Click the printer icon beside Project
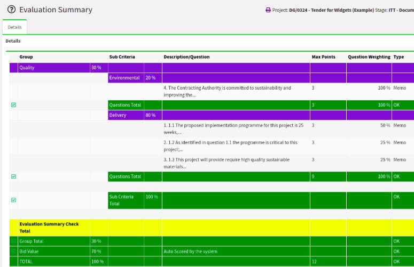The width and height of the screenshot is (414, 267). pyautogui.click(x=268, y=10)
